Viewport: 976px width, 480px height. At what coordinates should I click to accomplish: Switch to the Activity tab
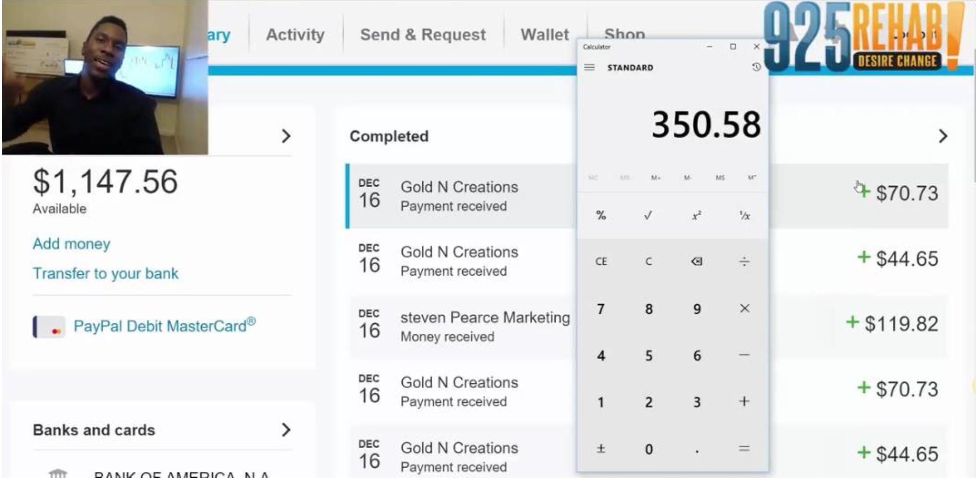(295, 35)
